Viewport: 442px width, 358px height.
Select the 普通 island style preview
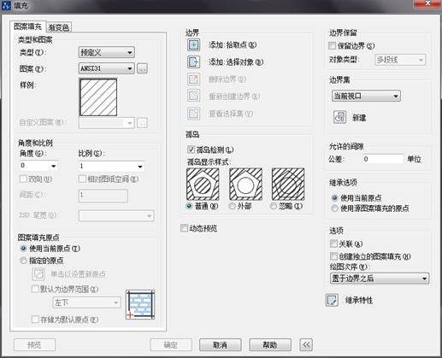(203, 184)
